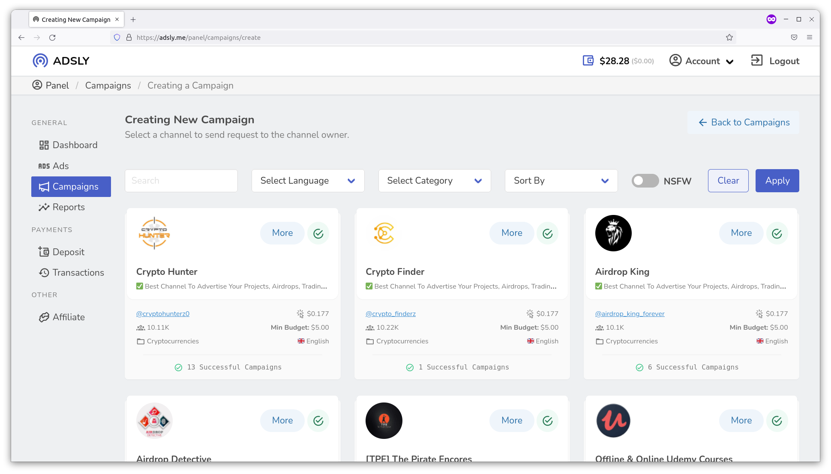Expand the Select Language dropdown
This screenshot has width=831, height=474.
pos(308,181)
